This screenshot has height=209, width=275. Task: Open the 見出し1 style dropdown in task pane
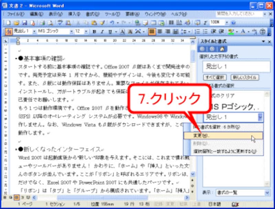coord(261,118)
